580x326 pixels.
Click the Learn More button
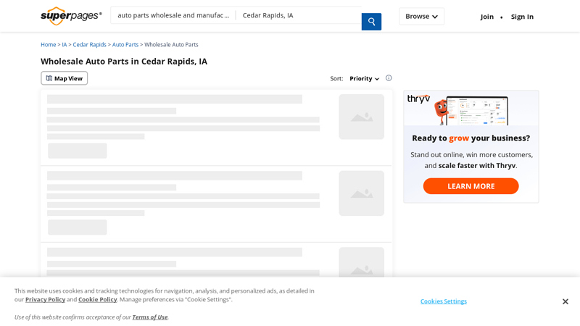click(x=471, y=186)
